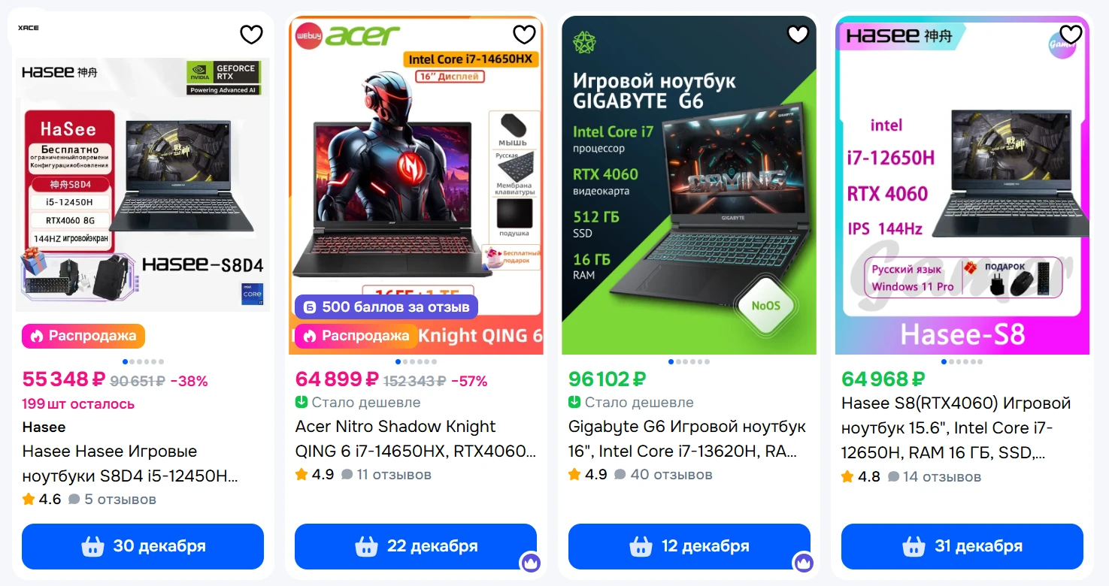Open the Hasee-S8 product image thumbnail
1109x586 pixels.
(962, 185)
